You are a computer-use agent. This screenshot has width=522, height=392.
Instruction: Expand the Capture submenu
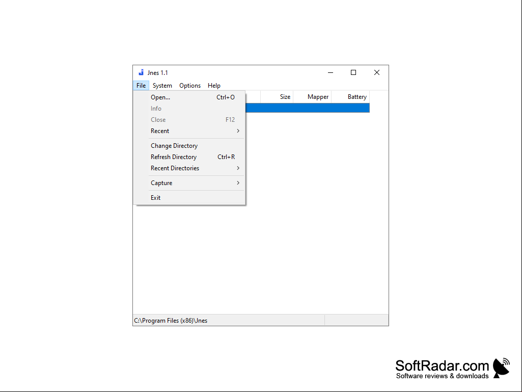pyautogui.click(x=190, y=183)
